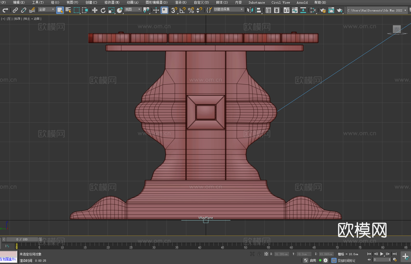Open the project path dropdown

point(377,10)
